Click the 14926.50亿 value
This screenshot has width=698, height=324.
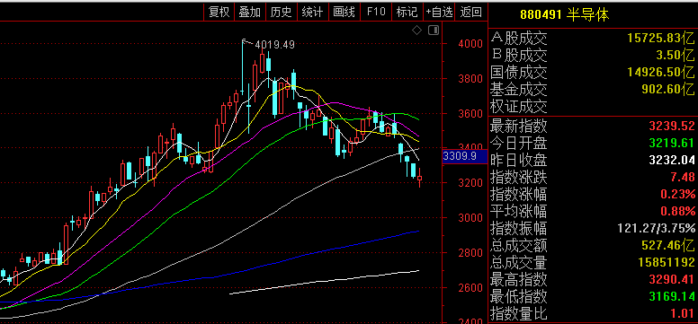pyautogui.click(x=660, y=72)
